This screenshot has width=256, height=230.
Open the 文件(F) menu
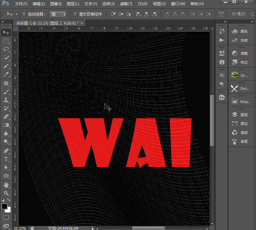21,4
